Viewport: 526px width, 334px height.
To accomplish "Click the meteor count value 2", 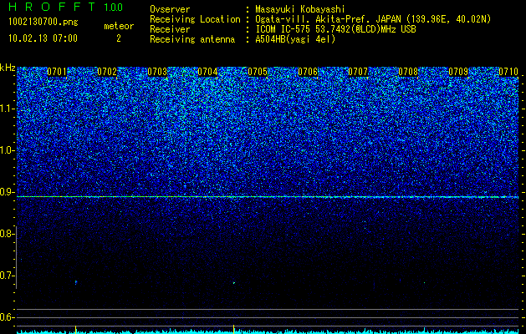I will tap(119, 38).
